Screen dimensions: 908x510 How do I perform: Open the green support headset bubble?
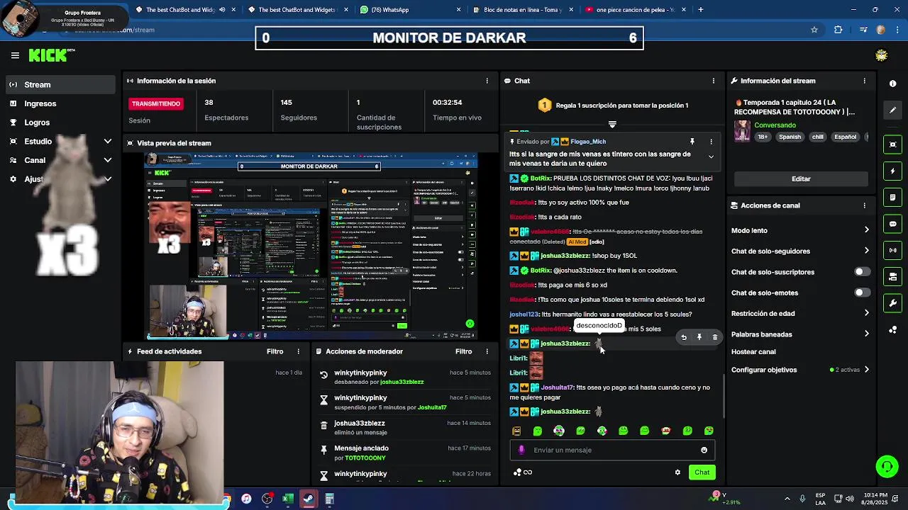887,466
